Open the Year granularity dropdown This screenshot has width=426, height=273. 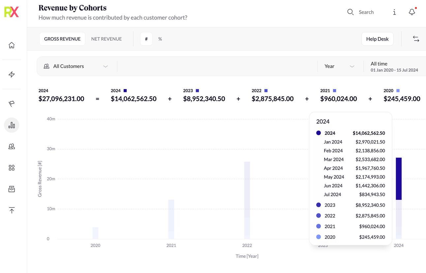point(339,66)
